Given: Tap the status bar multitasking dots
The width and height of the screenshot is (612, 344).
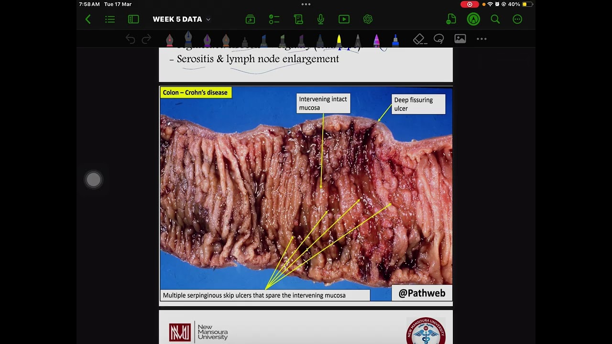Looking at the screenshot, I should [x=306, y=4].
